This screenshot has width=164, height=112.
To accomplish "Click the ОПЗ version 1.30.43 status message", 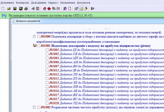I will coord(50,15).
